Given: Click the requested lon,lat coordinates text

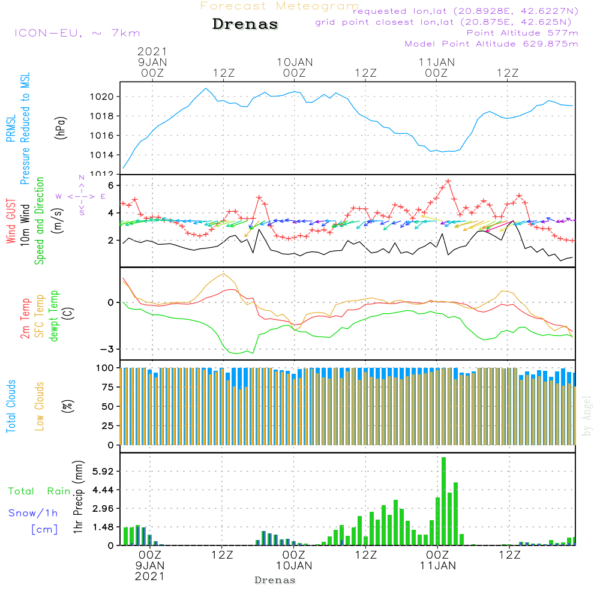Looking at the screenshot, I should click(x=466, y=11).
